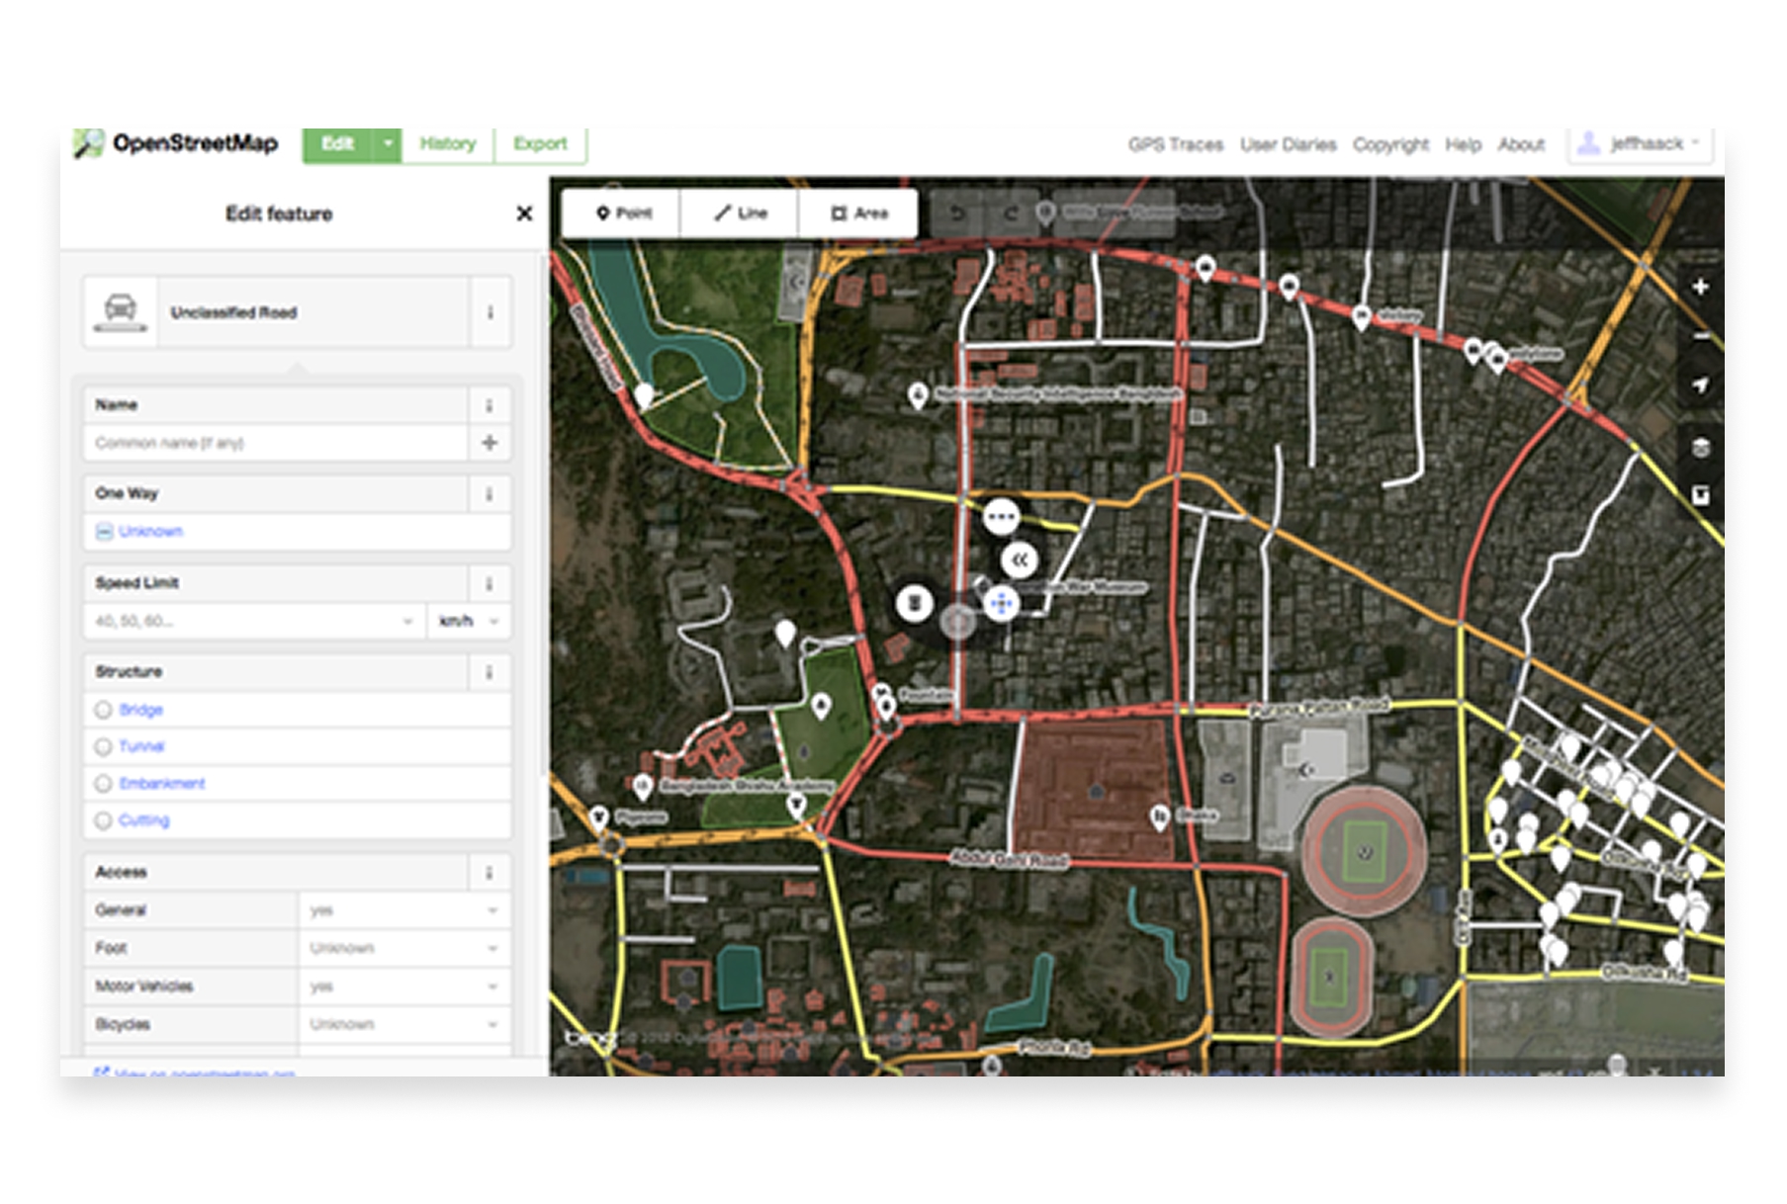Screen dimensions: 1787x1204
Task: Click the Common name input field
Action: [277, 443]
